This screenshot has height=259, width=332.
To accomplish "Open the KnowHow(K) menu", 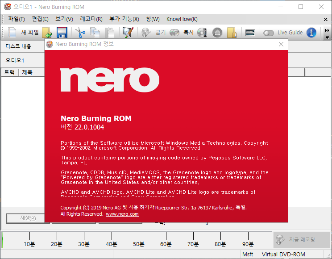I will pos(182,19).
